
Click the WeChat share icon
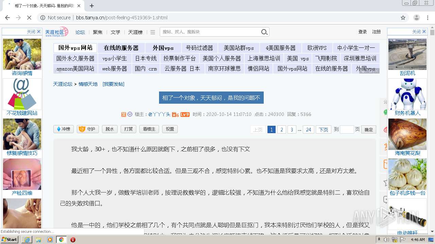click(385, 113)
